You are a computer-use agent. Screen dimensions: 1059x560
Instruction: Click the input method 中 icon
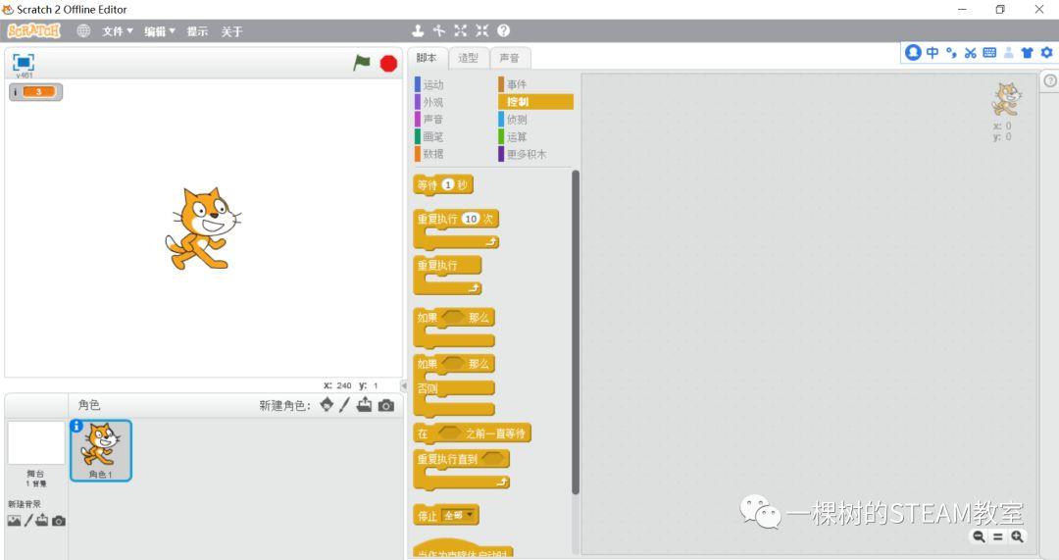pyautogui.click(x=933, y=52)
